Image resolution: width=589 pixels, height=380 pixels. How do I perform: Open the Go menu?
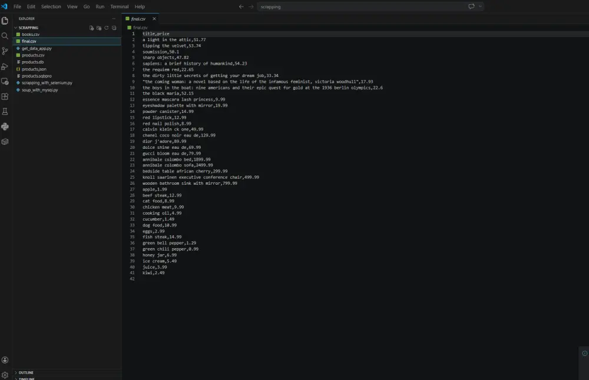[87, 6]
